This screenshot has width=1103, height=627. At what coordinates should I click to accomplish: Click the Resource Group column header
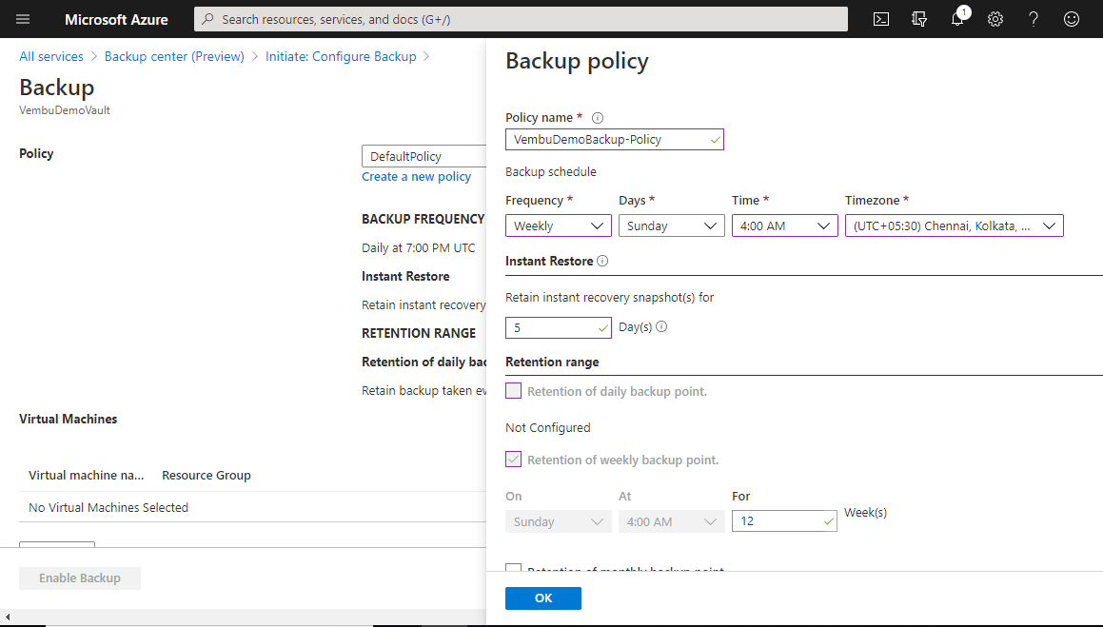tap(207, 475)
